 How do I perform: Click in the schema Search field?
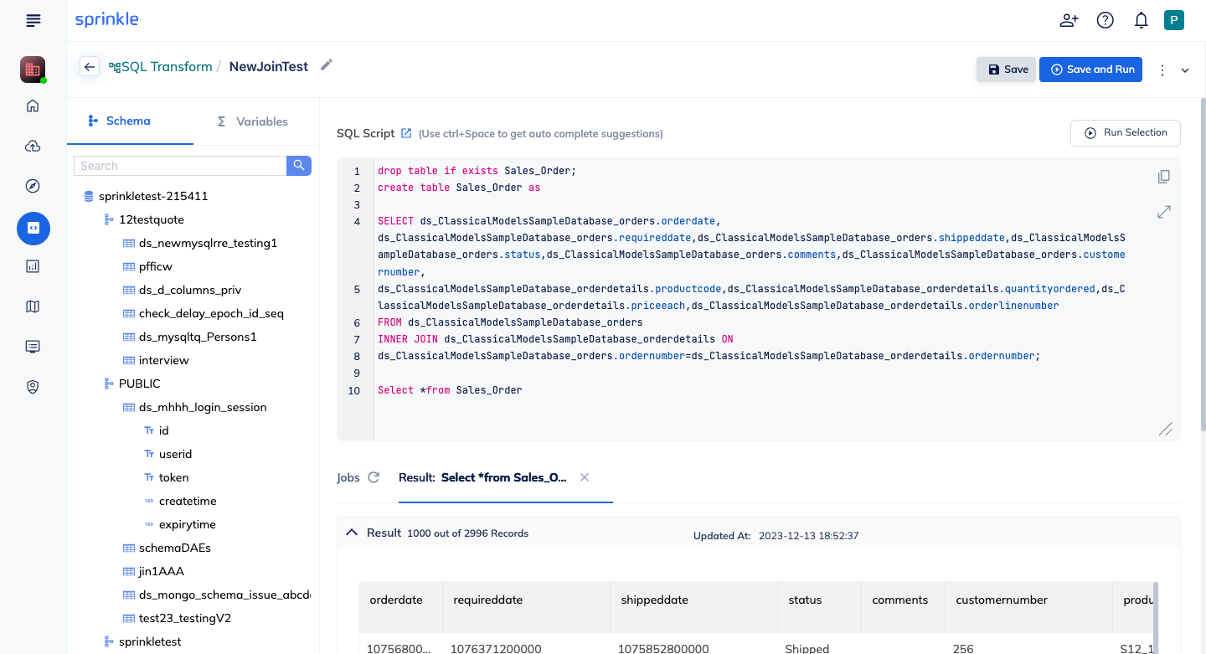pyautogui.click(x=180, y=166)
